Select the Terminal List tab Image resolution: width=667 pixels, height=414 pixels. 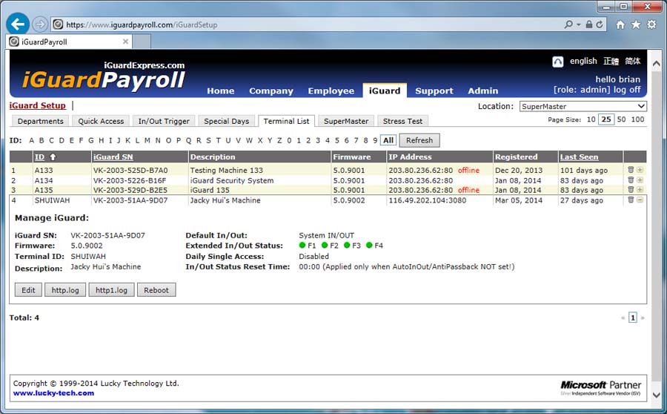pos(286,121)
